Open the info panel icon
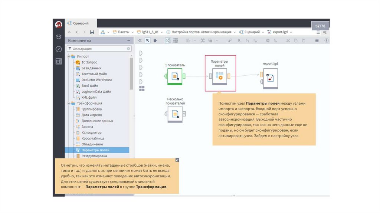Screen dimensions: 380x213 point(327,40)
